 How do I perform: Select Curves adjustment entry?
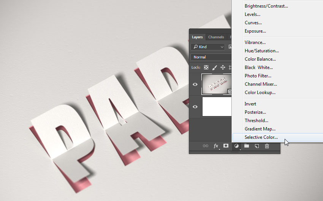point(253,23)
